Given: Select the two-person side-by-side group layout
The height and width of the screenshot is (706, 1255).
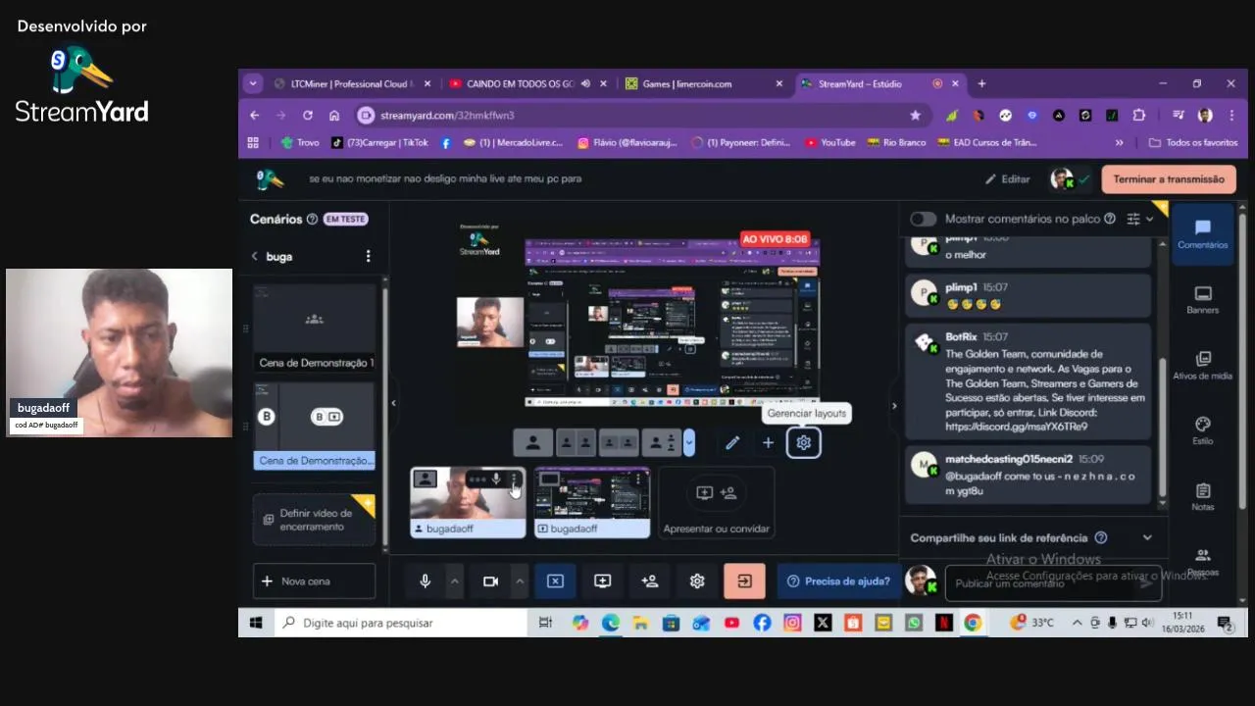Looking at the screenshot, I should pos(619,443).
